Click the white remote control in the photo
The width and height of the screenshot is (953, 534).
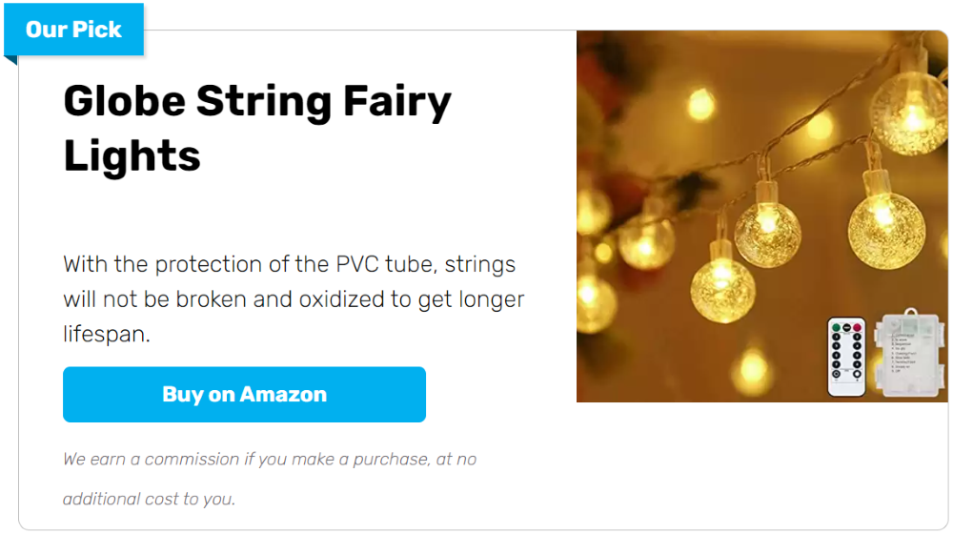click(846, 357)
